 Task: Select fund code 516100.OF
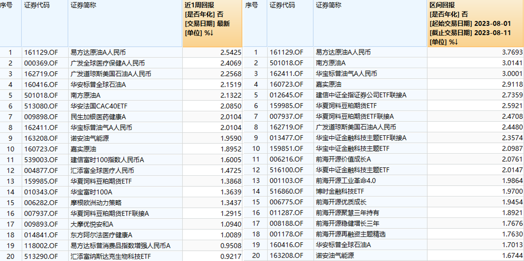click(x=286, y=170)
